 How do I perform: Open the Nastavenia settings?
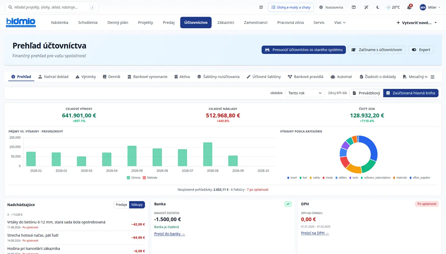click(x=331, y=7)
